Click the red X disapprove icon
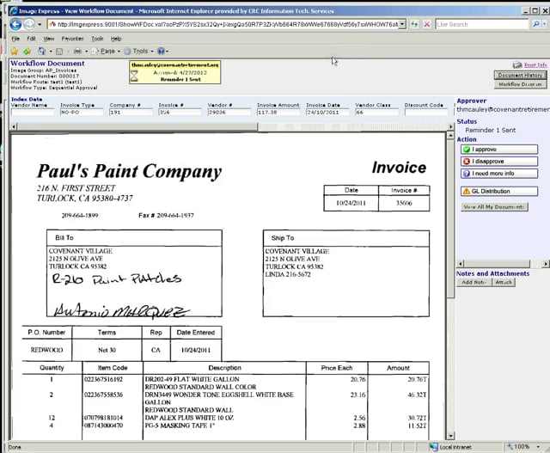This screenshot has height=453, width=550. 466,162
